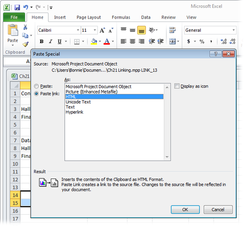
Task: Click the Copy icon
Action: 25,35
